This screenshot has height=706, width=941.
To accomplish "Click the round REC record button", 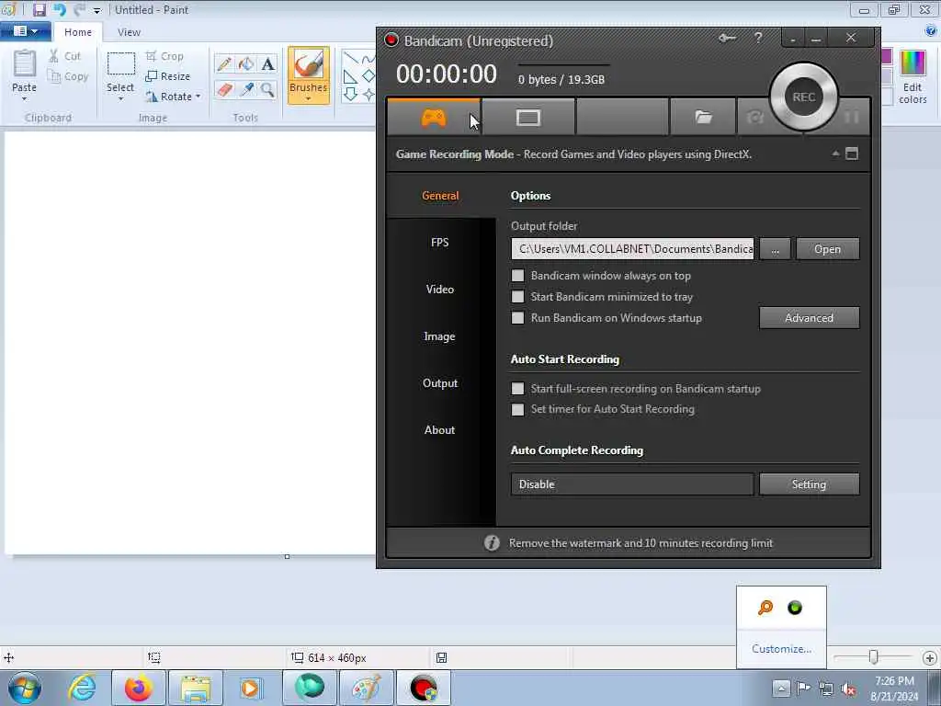I will click(x=803, y=97).
